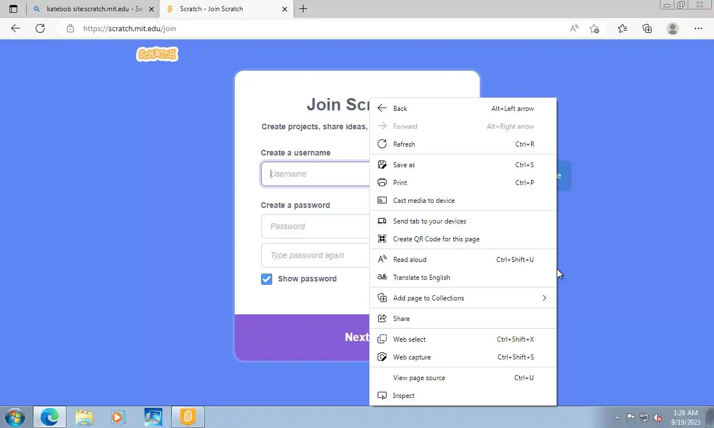Focus the Username input field
714x428 pixels.
pos(316,174)
